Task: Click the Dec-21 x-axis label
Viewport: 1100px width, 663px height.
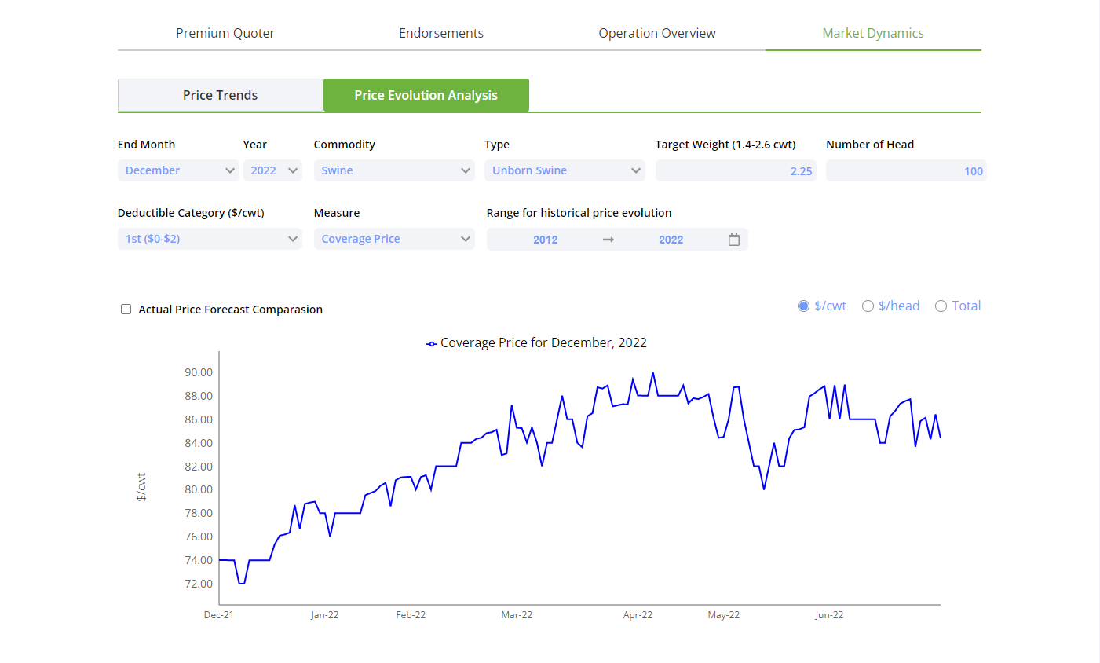Action: [218, 615]
